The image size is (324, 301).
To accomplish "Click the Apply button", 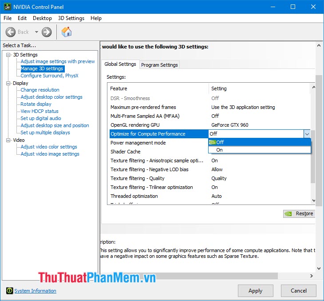I will click(x=255, y=291).
